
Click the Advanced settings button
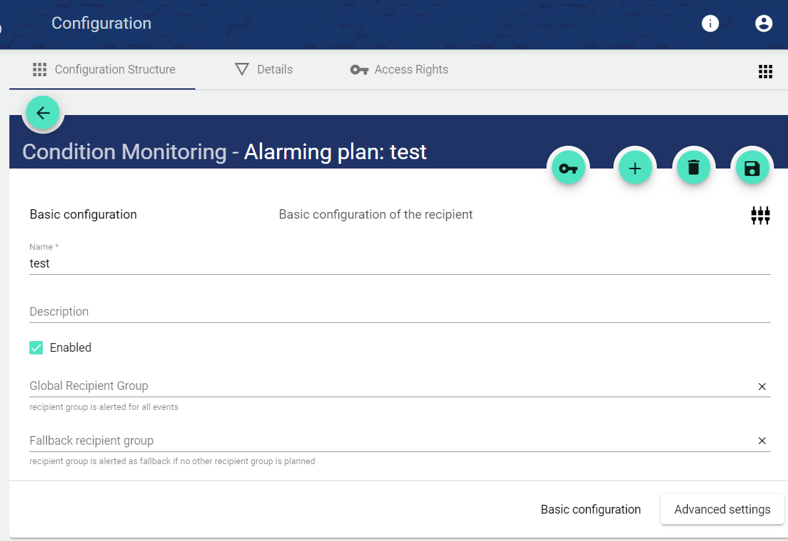click(722, 510)
